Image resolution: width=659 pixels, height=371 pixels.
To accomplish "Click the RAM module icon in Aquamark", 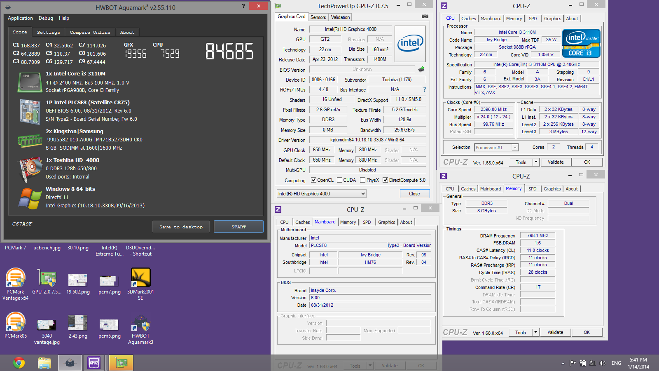I will coord(29,141).
